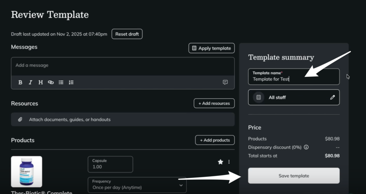Select the Ther-Biotic product thumbnail
Screen dimensions: 366x194
tap(27, 172)
